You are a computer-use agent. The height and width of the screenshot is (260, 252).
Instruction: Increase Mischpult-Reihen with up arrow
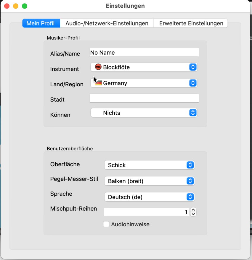click(x=193, y=210)
